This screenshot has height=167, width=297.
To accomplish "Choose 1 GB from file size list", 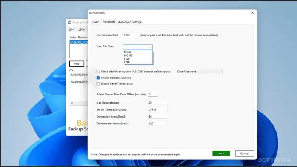I will click(x=138, y=59).
